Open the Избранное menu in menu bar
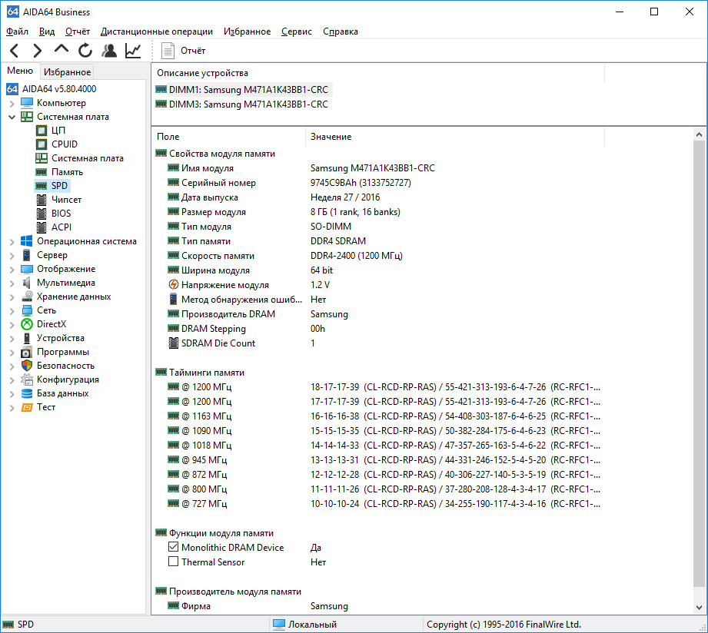This screenshot has width=708, height=633. (x=247, y=31)
